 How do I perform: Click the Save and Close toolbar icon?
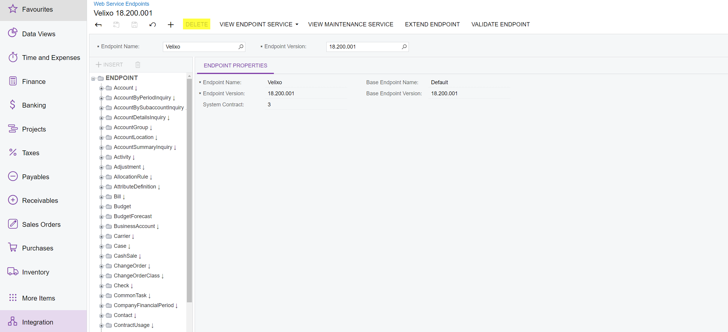click(116, 25)
